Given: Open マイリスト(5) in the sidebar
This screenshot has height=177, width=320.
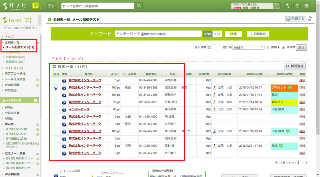Looking at the screenshot, I should coord(14,68).
